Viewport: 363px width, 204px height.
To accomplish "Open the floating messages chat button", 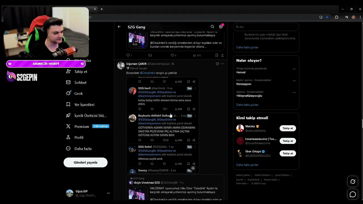I will pyautogui.click(x=353, y=194).
